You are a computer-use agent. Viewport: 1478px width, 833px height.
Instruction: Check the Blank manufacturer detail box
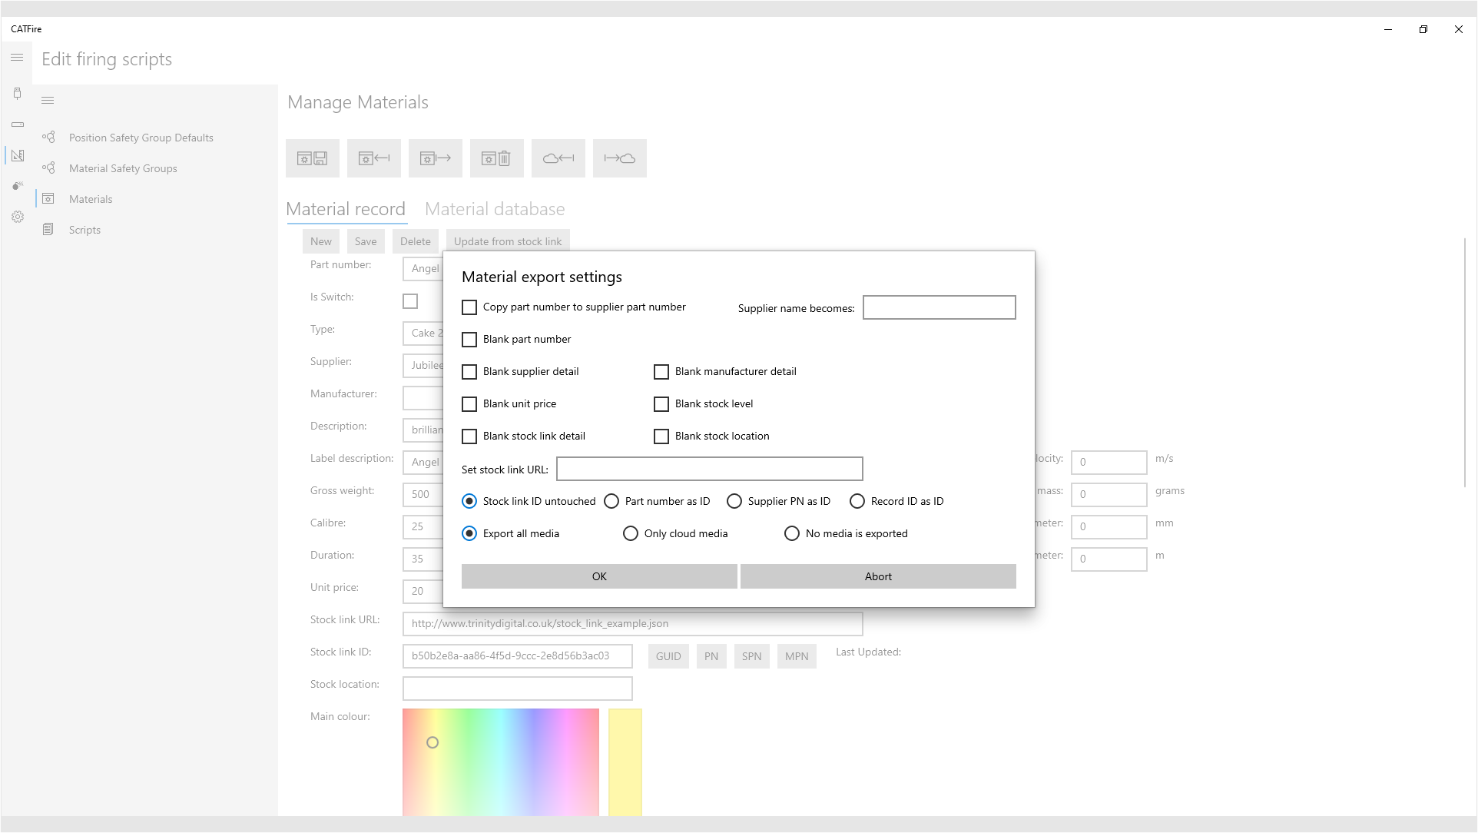[x=661, y=372]
